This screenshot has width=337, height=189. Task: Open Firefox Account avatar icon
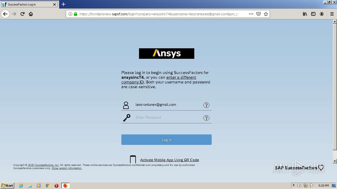pyautogui.click(x=322, y=14)
